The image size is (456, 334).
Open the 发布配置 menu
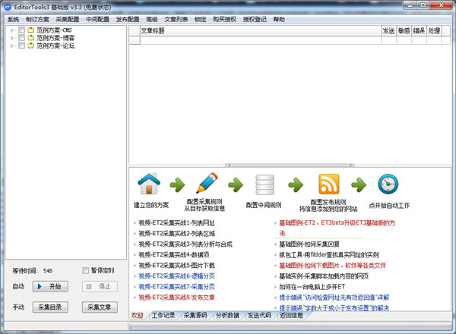(x=128, y=20)
